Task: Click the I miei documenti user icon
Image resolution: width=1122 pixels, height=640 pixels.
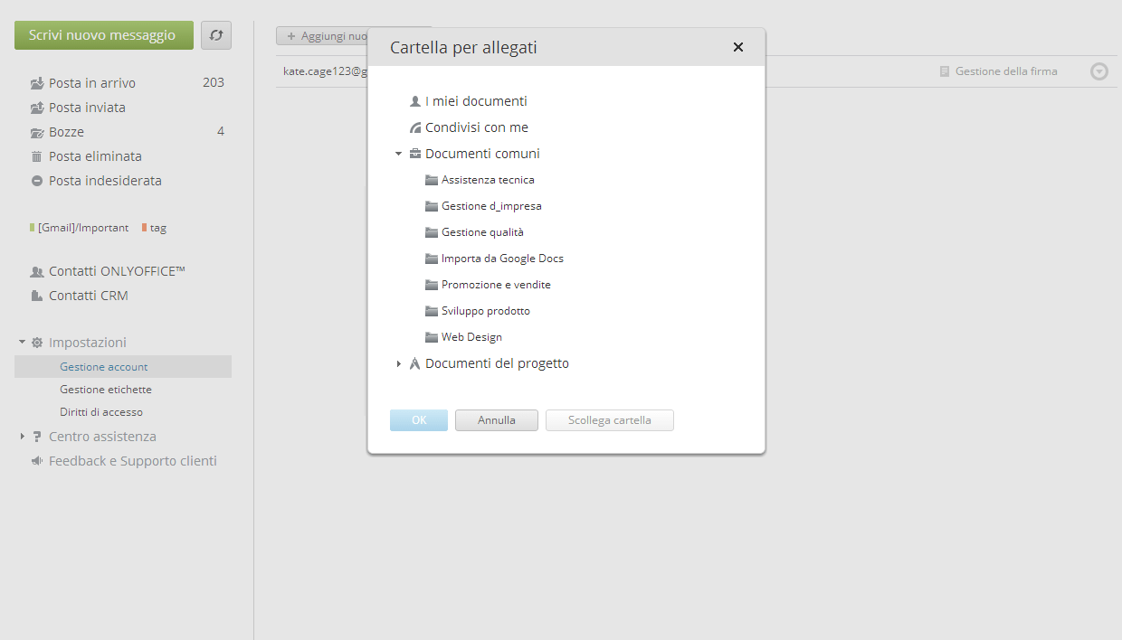Action: click(415, 101)
